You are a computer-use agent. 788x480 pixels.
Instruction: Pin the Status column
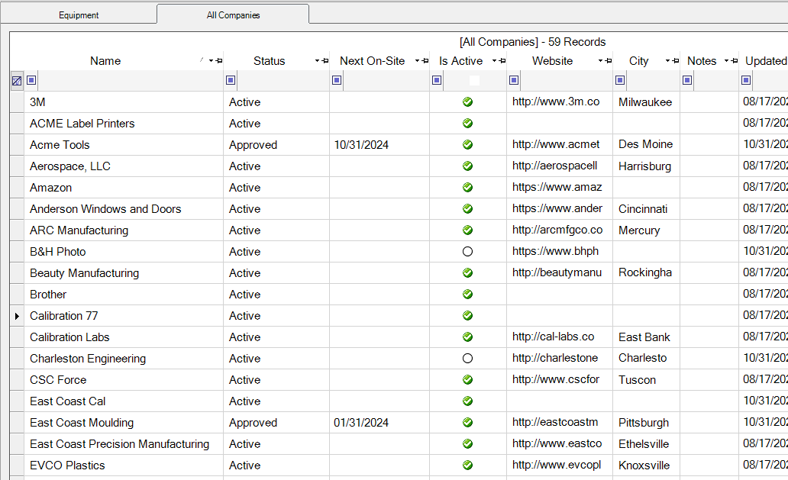[325, 61]
